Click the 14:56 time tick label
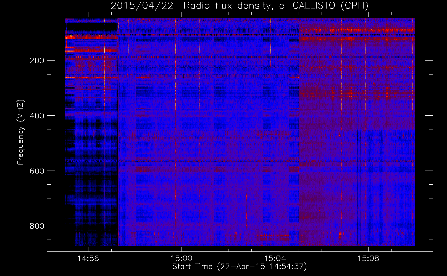 click(88, 259)
